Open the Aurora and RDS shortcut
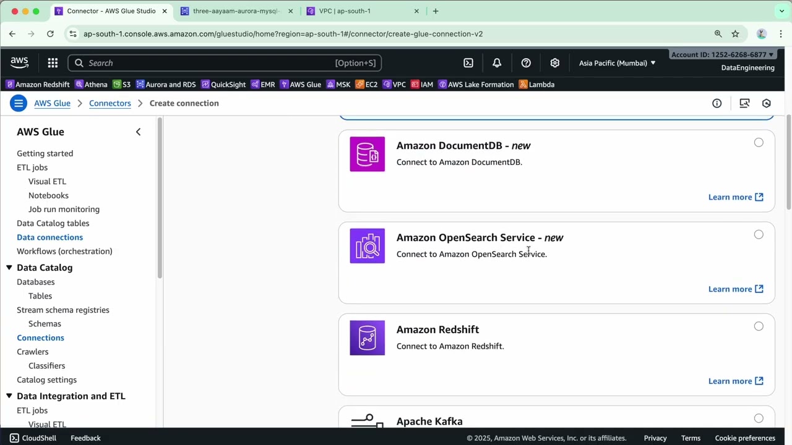Image resolution: width=792 pixels, height=445 pixels. click(166, 85)
